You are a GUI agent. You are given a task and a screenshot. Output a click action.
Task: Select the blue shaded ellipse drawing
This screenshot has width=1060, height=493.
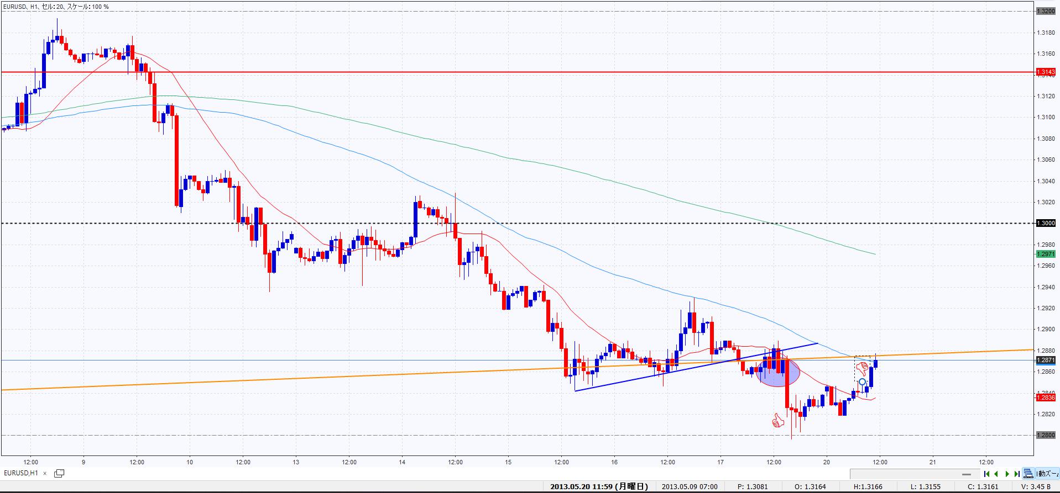pos(778,373)
